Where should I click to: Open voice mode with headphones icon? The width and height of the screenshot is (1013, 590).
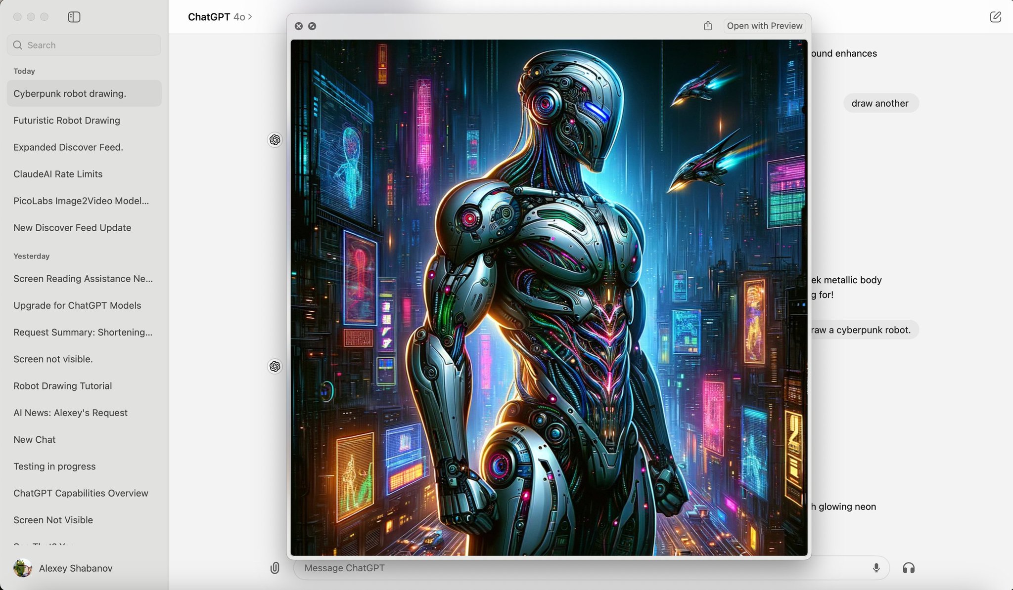tap(909, 568)
